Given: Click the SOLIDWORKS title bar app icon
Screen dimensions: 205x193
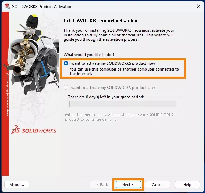Looking at the screenshot, I should pos(7,6).
